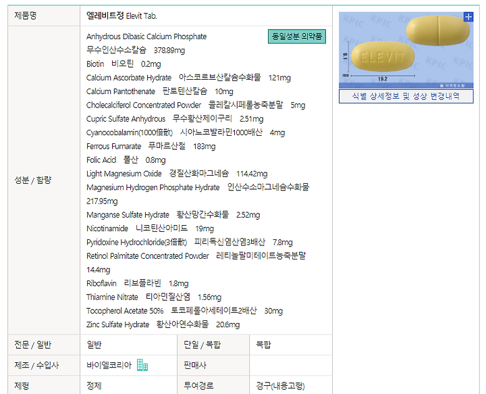The height and width of the screenshot is (394, 486).
Task: Click Thiamine Nitrate 티아민질산염 row
Action: click(154, 297)
